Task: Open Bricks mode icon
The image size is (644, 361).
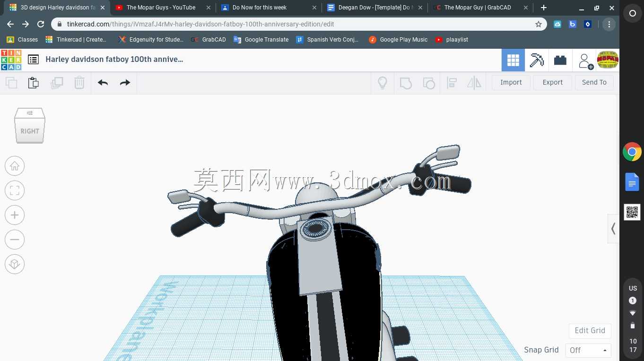Action: 560,60
